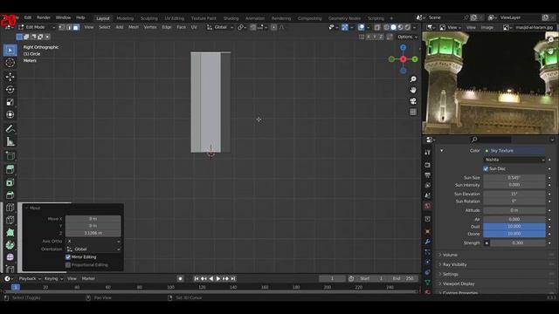
Task: Switch to solid viewport shading
Action: (x=394, y=27)
